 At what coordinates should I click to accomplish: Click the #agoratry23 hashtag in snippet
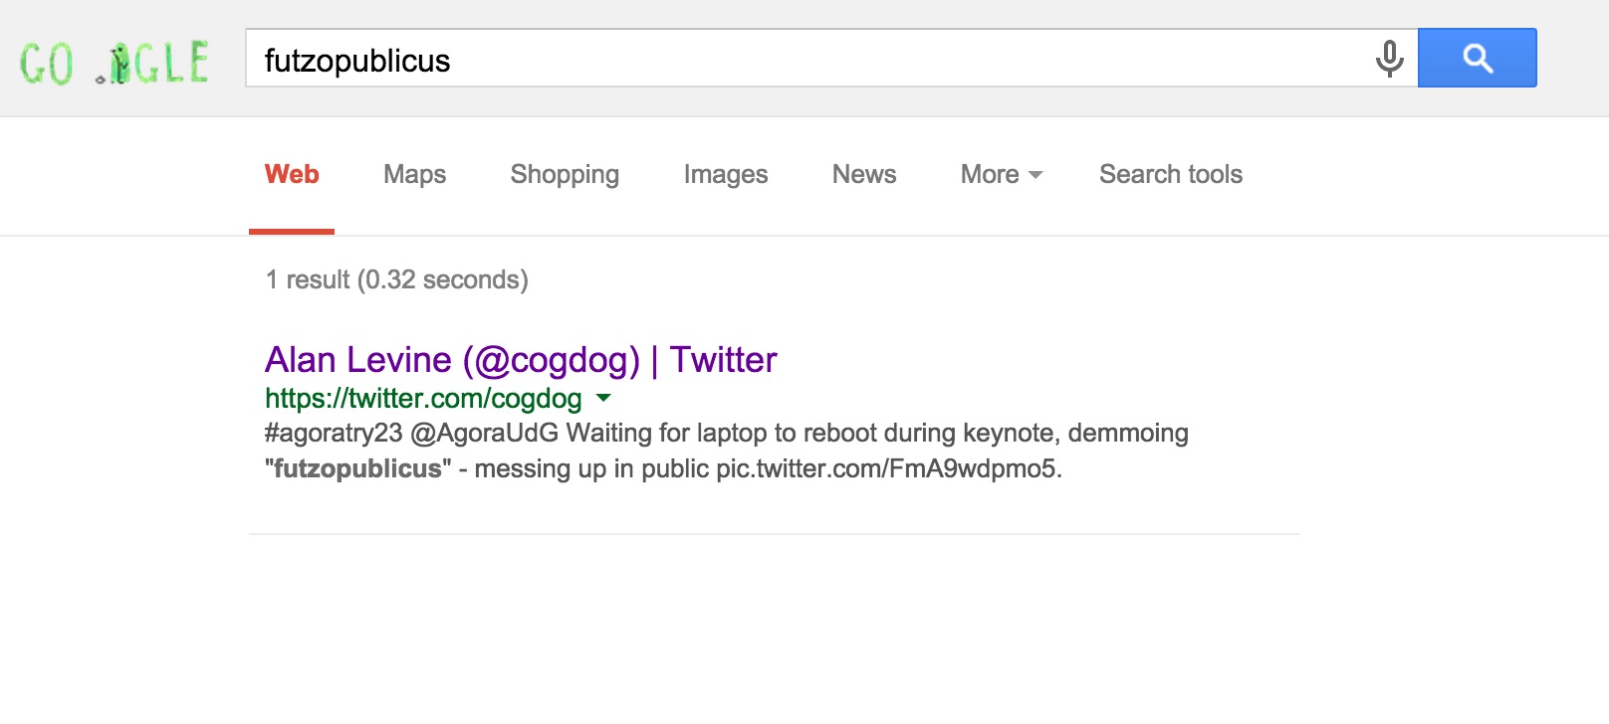pos(334,434)
